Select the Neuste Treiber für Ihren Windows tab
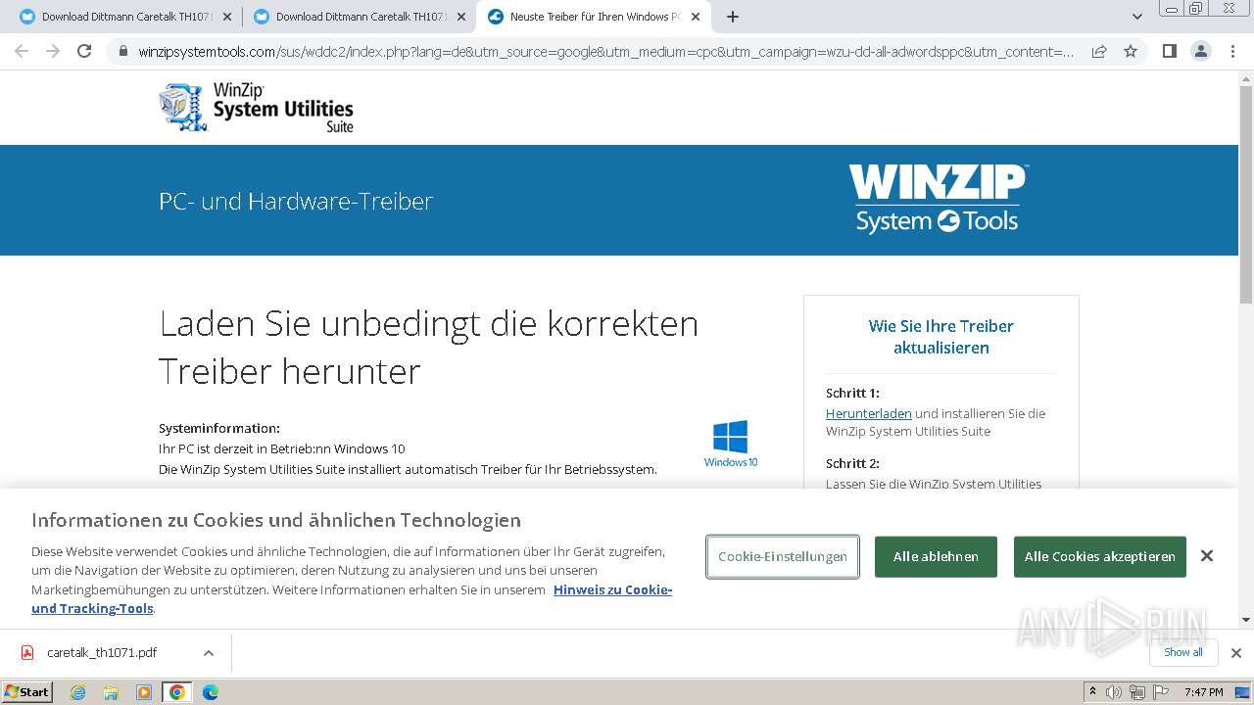 coord(594,17)
